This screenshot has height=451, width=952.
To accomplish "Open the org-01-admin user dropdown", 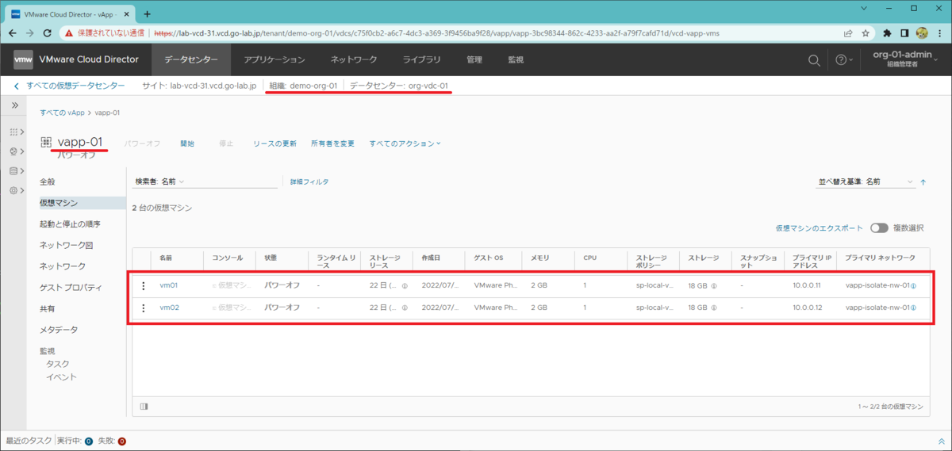I will pos(905,59).
